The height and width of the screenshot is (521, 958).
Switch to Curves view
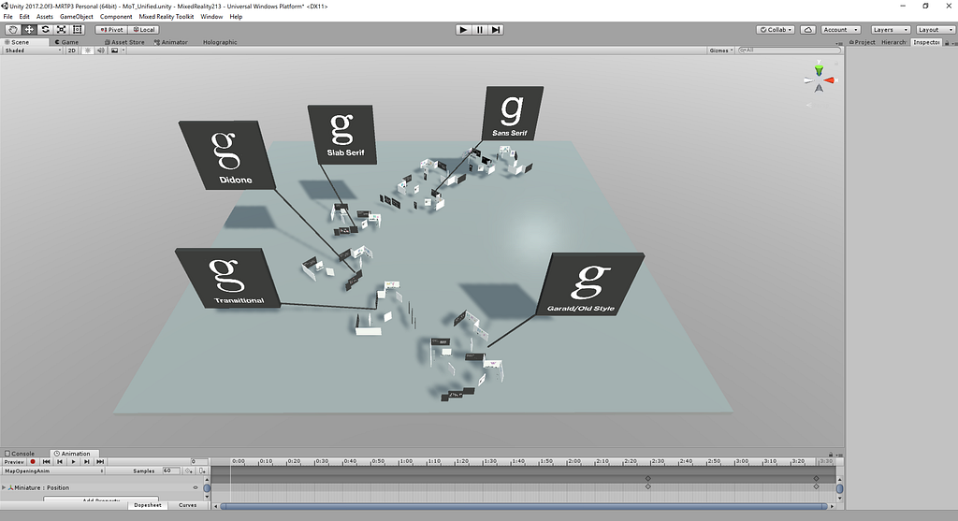pyautogui.click(x=187, y=505)
